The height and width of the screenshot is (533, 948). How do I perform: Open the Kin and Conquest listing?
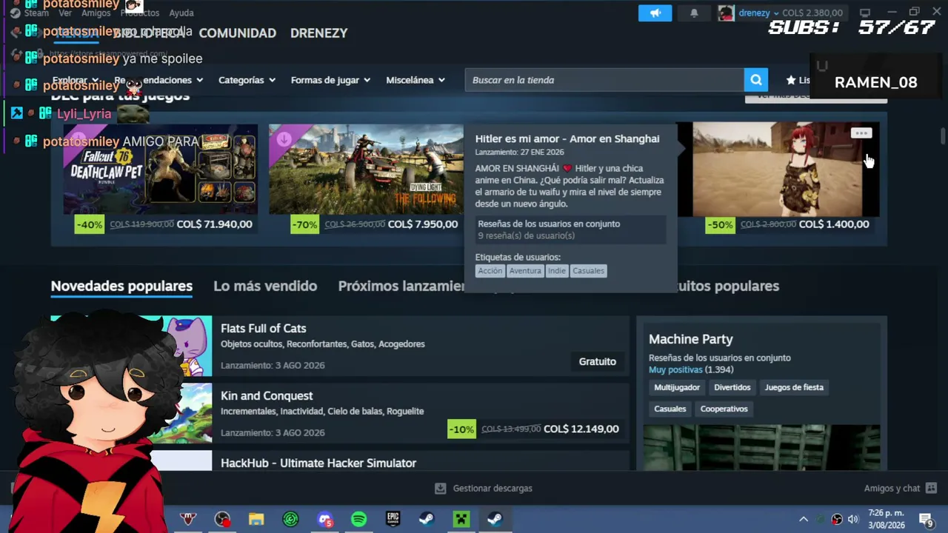tap(340, 413)
